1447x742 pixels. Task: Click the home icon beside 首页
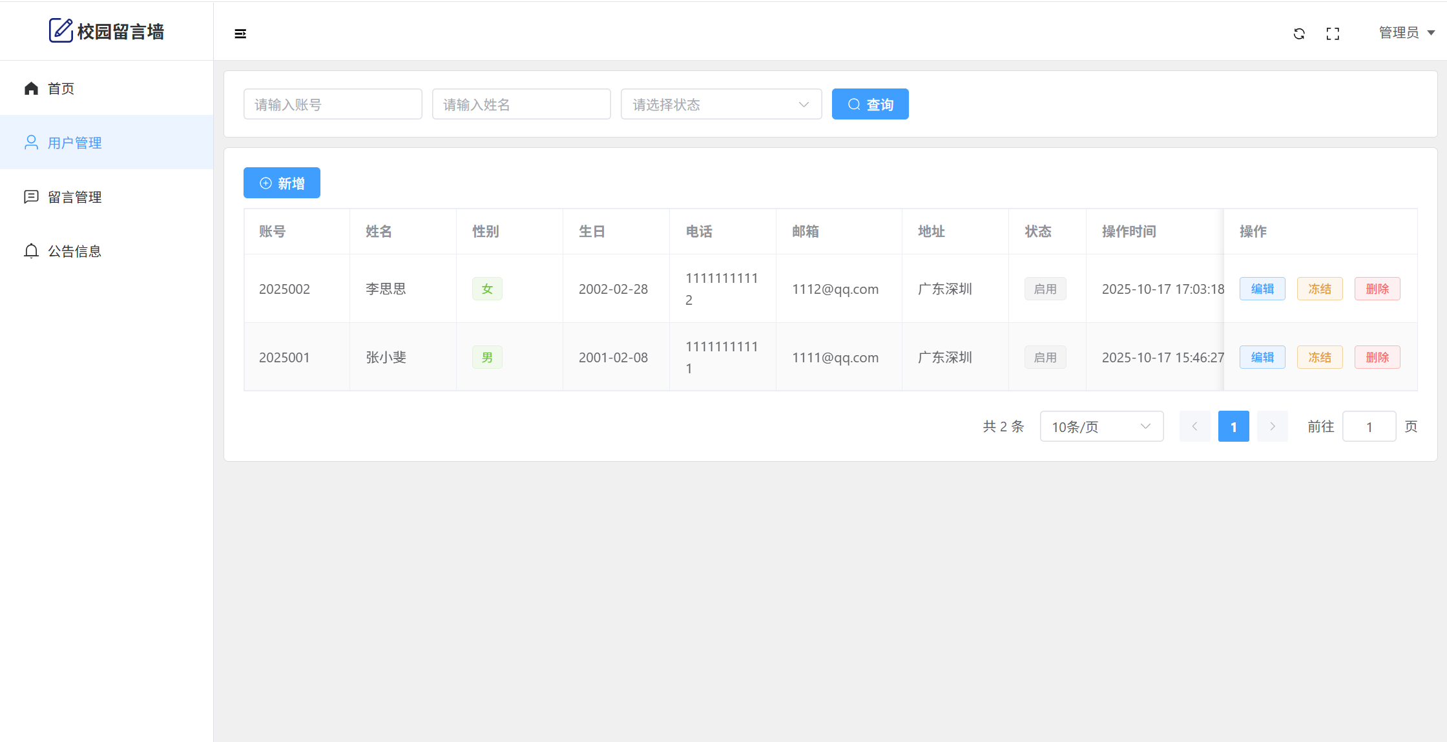pyautogui.click(x=31, y=88)
